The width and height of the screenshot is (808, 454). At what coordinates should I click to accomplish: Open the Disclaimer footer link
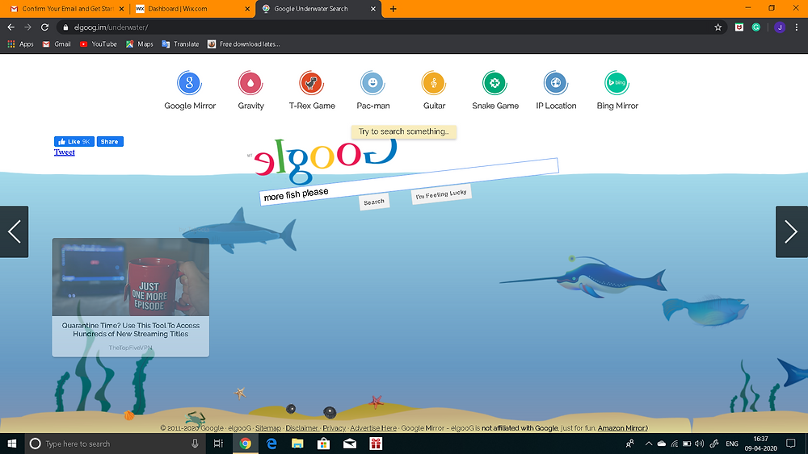click(x=302, y=427)
